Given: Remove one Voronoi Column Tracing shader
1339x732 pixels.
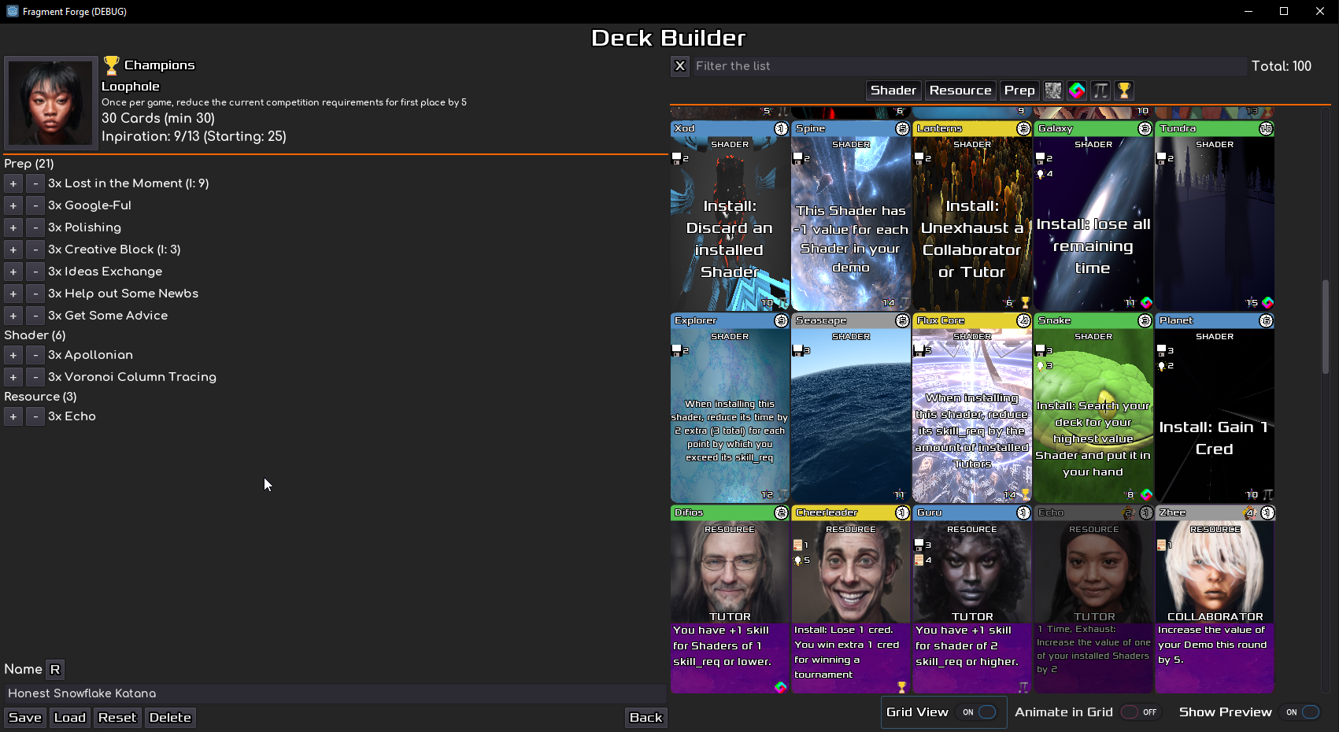Looking at the screenshot, I should 35,377.
